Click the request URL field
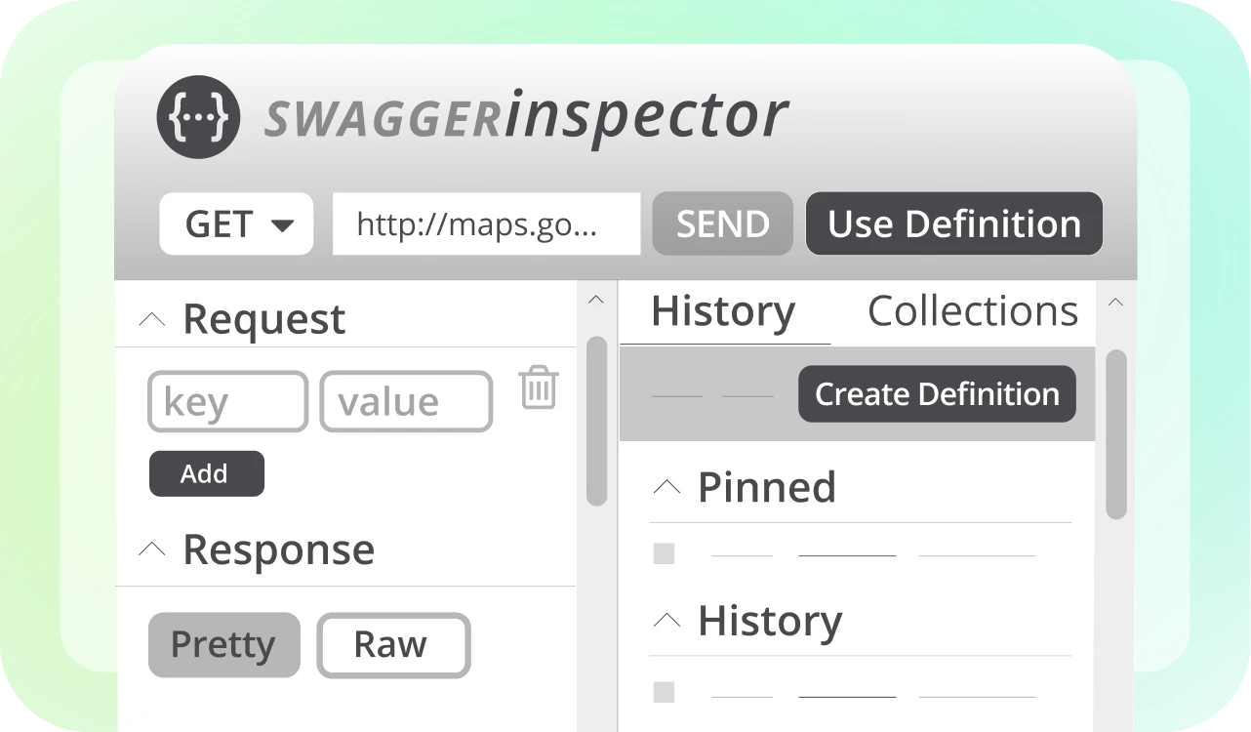This screenshot has width=1251, height=732. click(x=486, y=224)
